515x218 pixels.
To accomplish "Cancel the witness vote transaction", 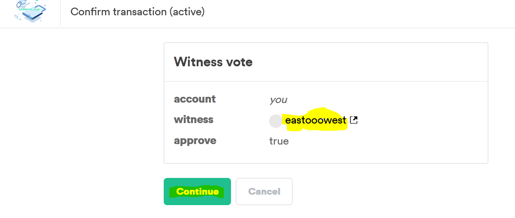I will (x=264, y=191).
